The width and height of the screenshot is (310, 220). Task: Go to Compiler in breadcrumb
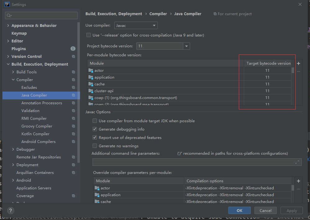158,14
